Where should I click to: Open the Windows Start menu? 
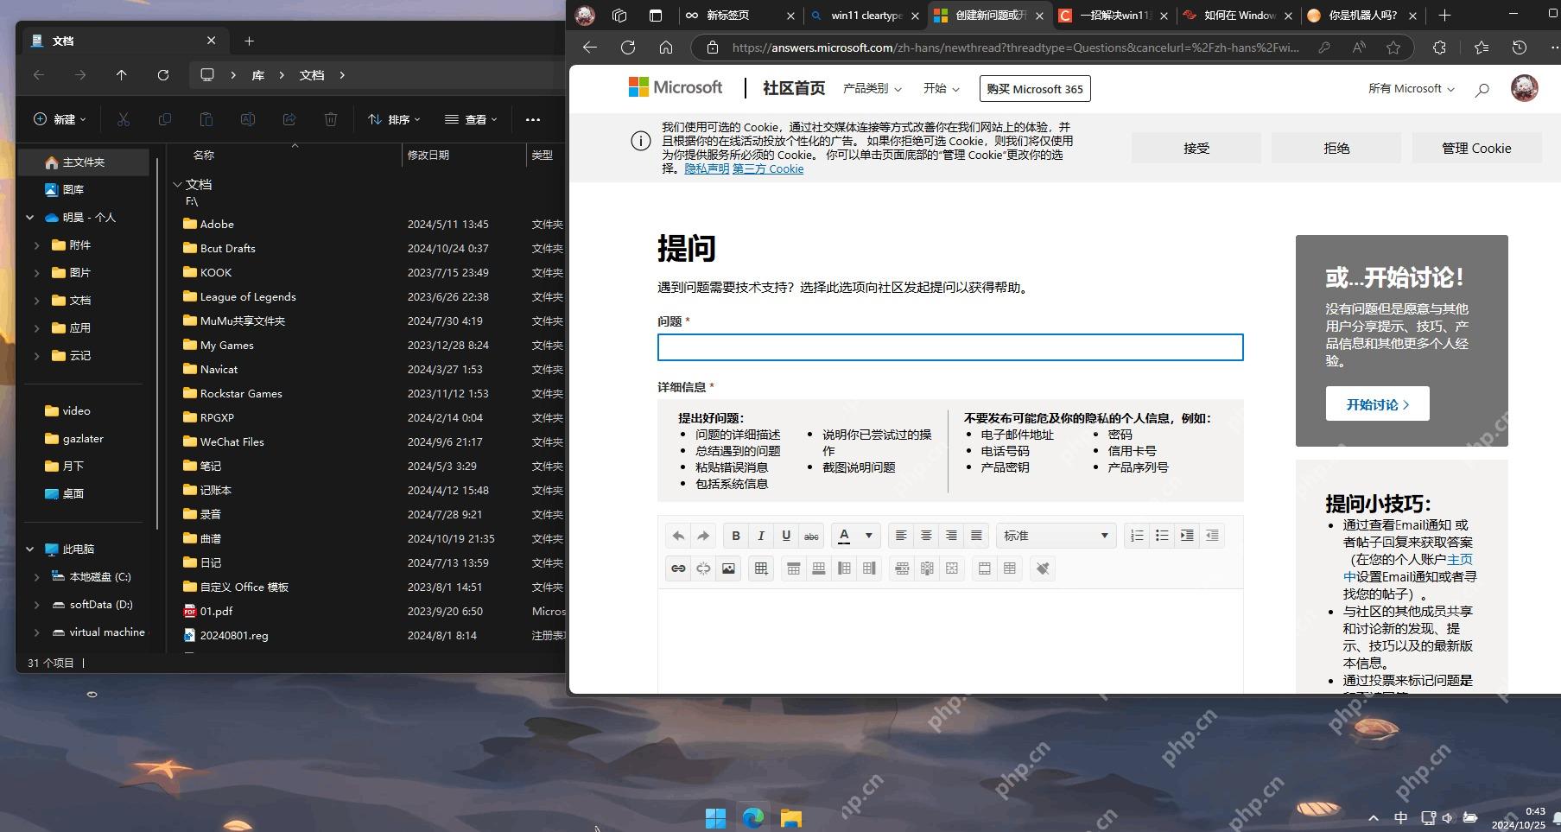715,817
